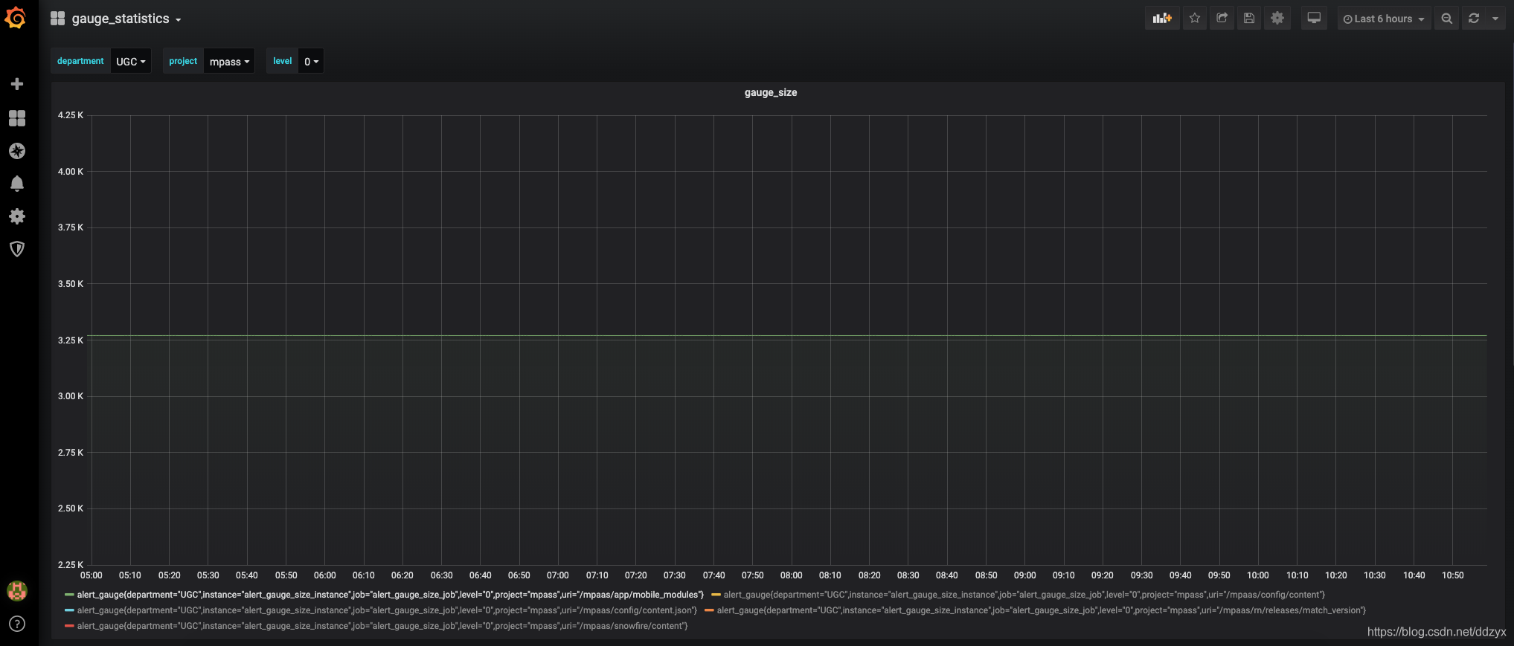Click the 4.25 K y-axis label
The image size is (1514, 646).
71,115
